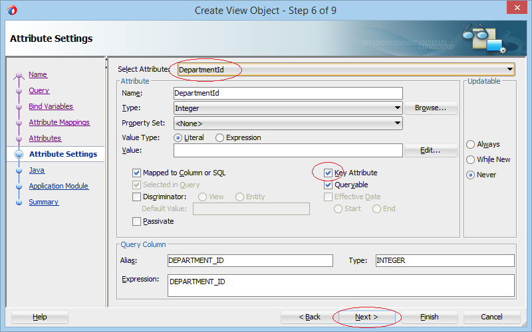Click the Attributes step bullet icon

(x=19, y=139)
